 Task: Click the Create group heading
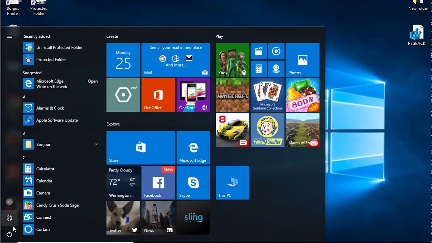(x=112, y=36)
